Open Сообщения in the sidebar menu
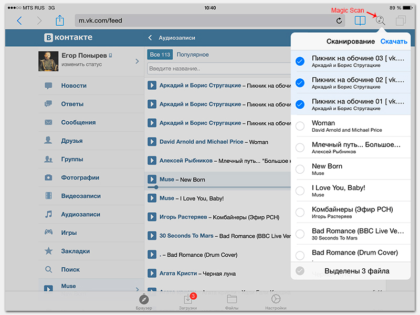This screenshot has width=420, height=315. click(x=78, y=122)
